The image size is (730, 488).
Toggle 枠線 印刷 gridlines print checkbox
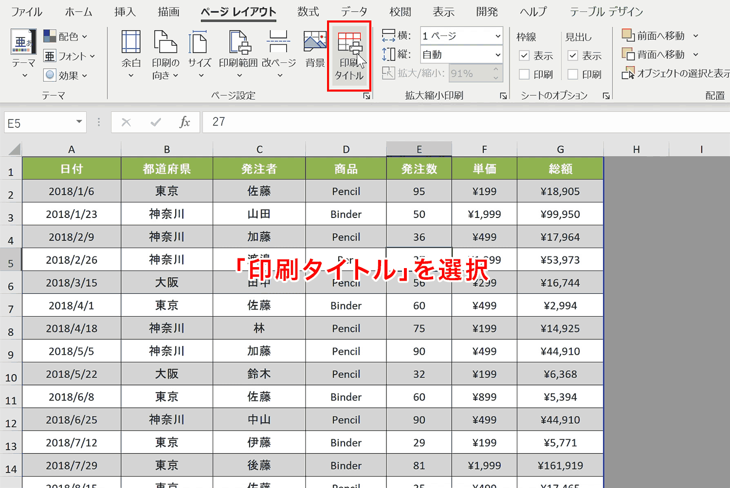tap(524, 74)
